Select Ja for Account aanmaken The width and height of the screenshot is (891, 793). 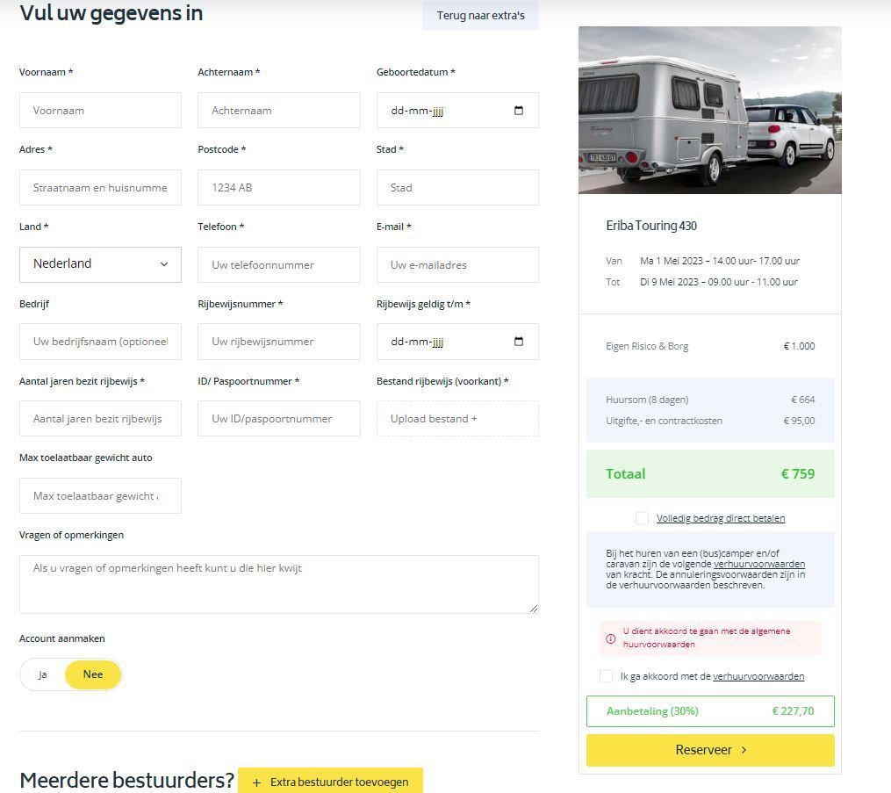coord(43,674)
